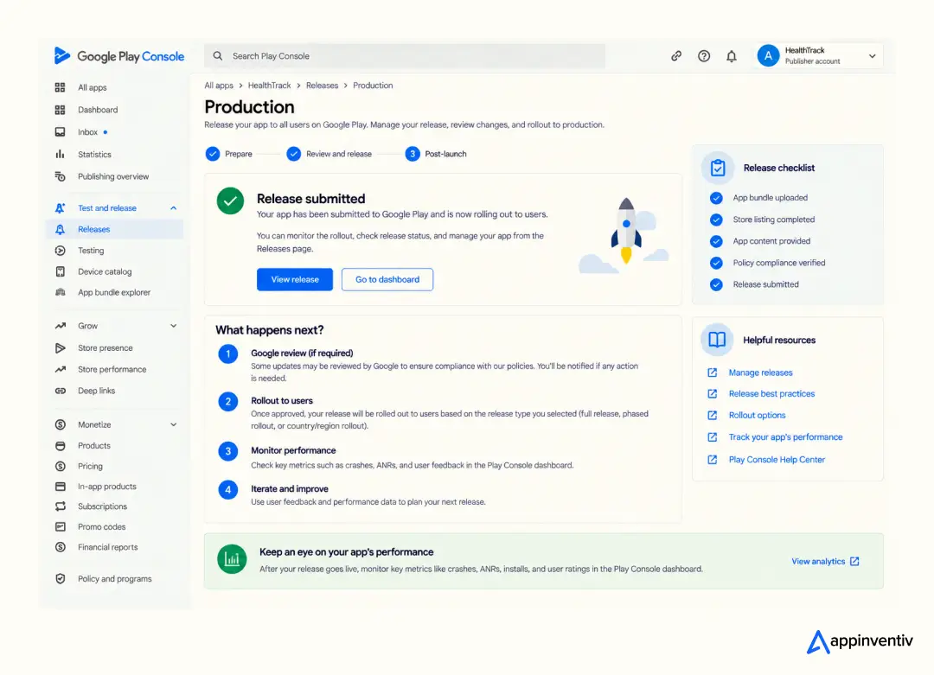Open the Release best practices link
Image resolution: width=934 pixels, height=675 pixels.
point(771,393)
